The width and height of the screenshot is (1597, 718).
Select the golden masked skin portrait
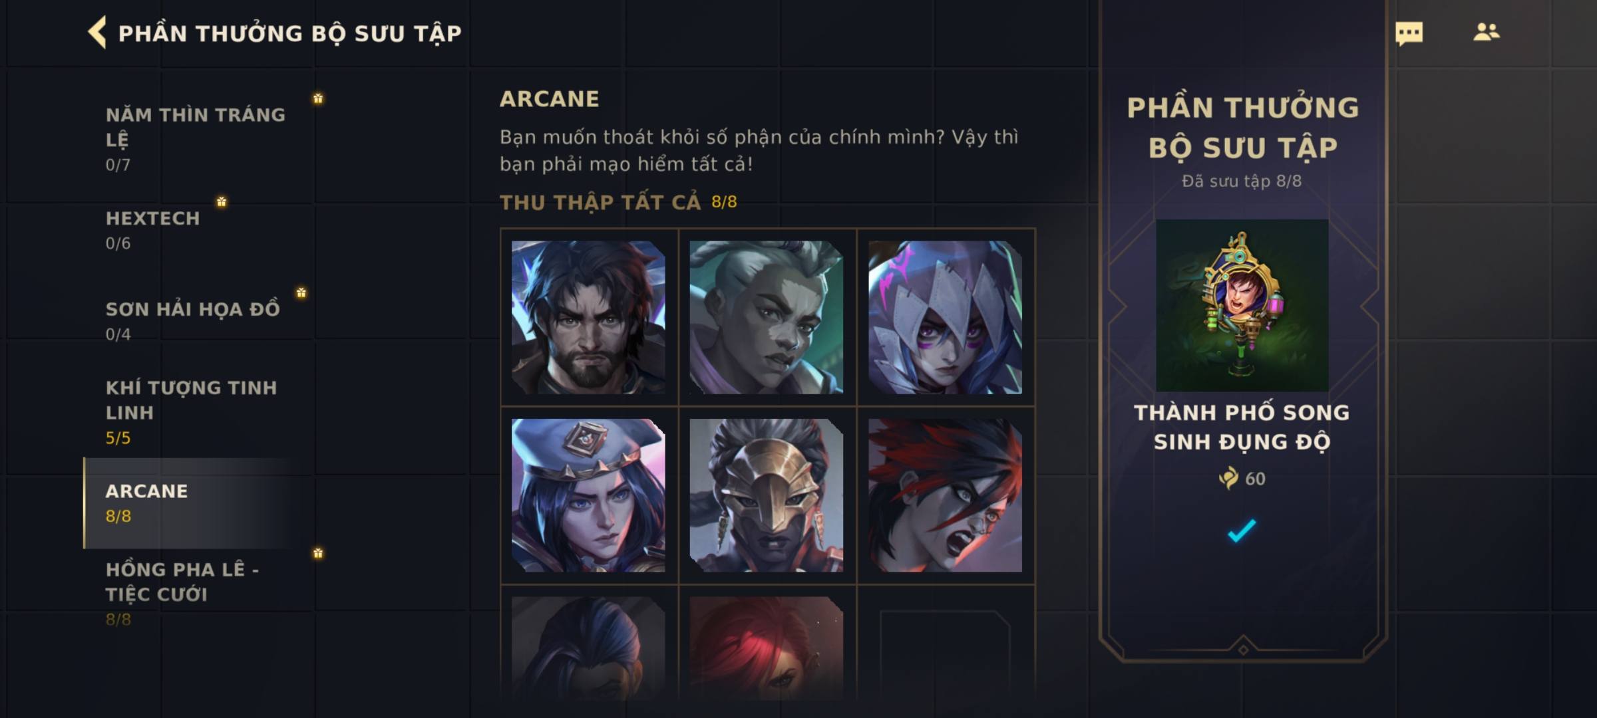coord(767,495)
